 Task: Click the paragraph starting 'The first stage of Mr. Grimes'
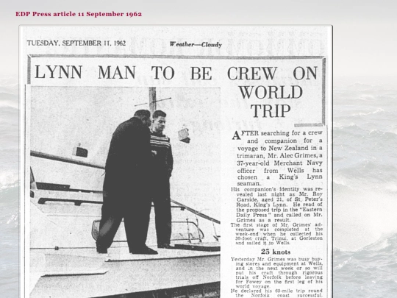(276, 234)
